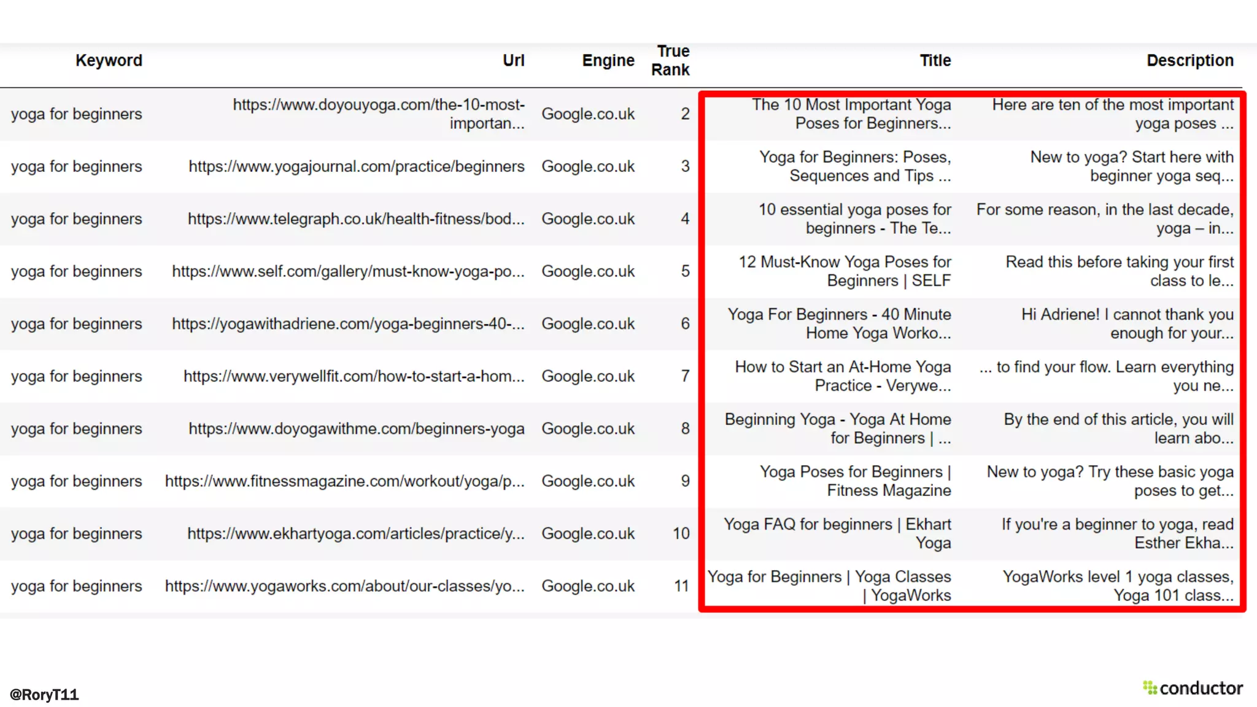Click the @RoryT11 handle text
Viewport: 1257px width, 707px height.
[x=44, y=694]
